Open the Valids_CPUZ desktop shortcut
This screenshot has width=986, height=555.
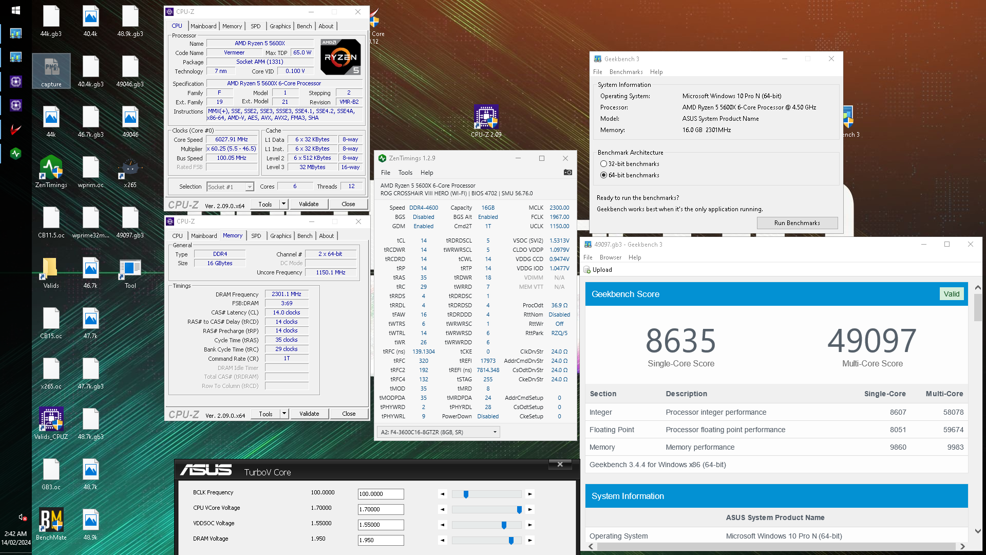tap(51, 424)
